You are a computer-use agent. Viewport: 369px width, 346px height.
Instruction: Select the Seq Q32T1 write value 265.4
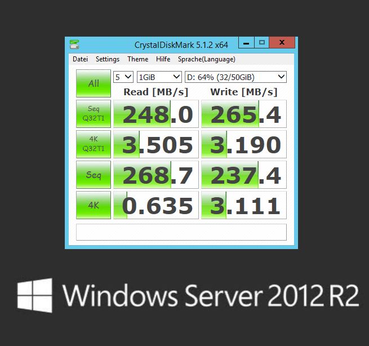[244, 114]
